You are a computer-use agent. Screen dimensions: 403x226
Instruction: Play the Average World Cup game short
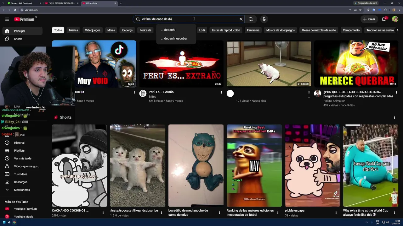(x=371, y=165)
